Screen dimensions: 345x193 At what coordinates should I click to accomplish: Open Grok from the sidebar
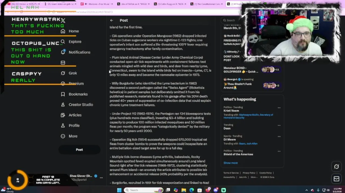point(69,73)
